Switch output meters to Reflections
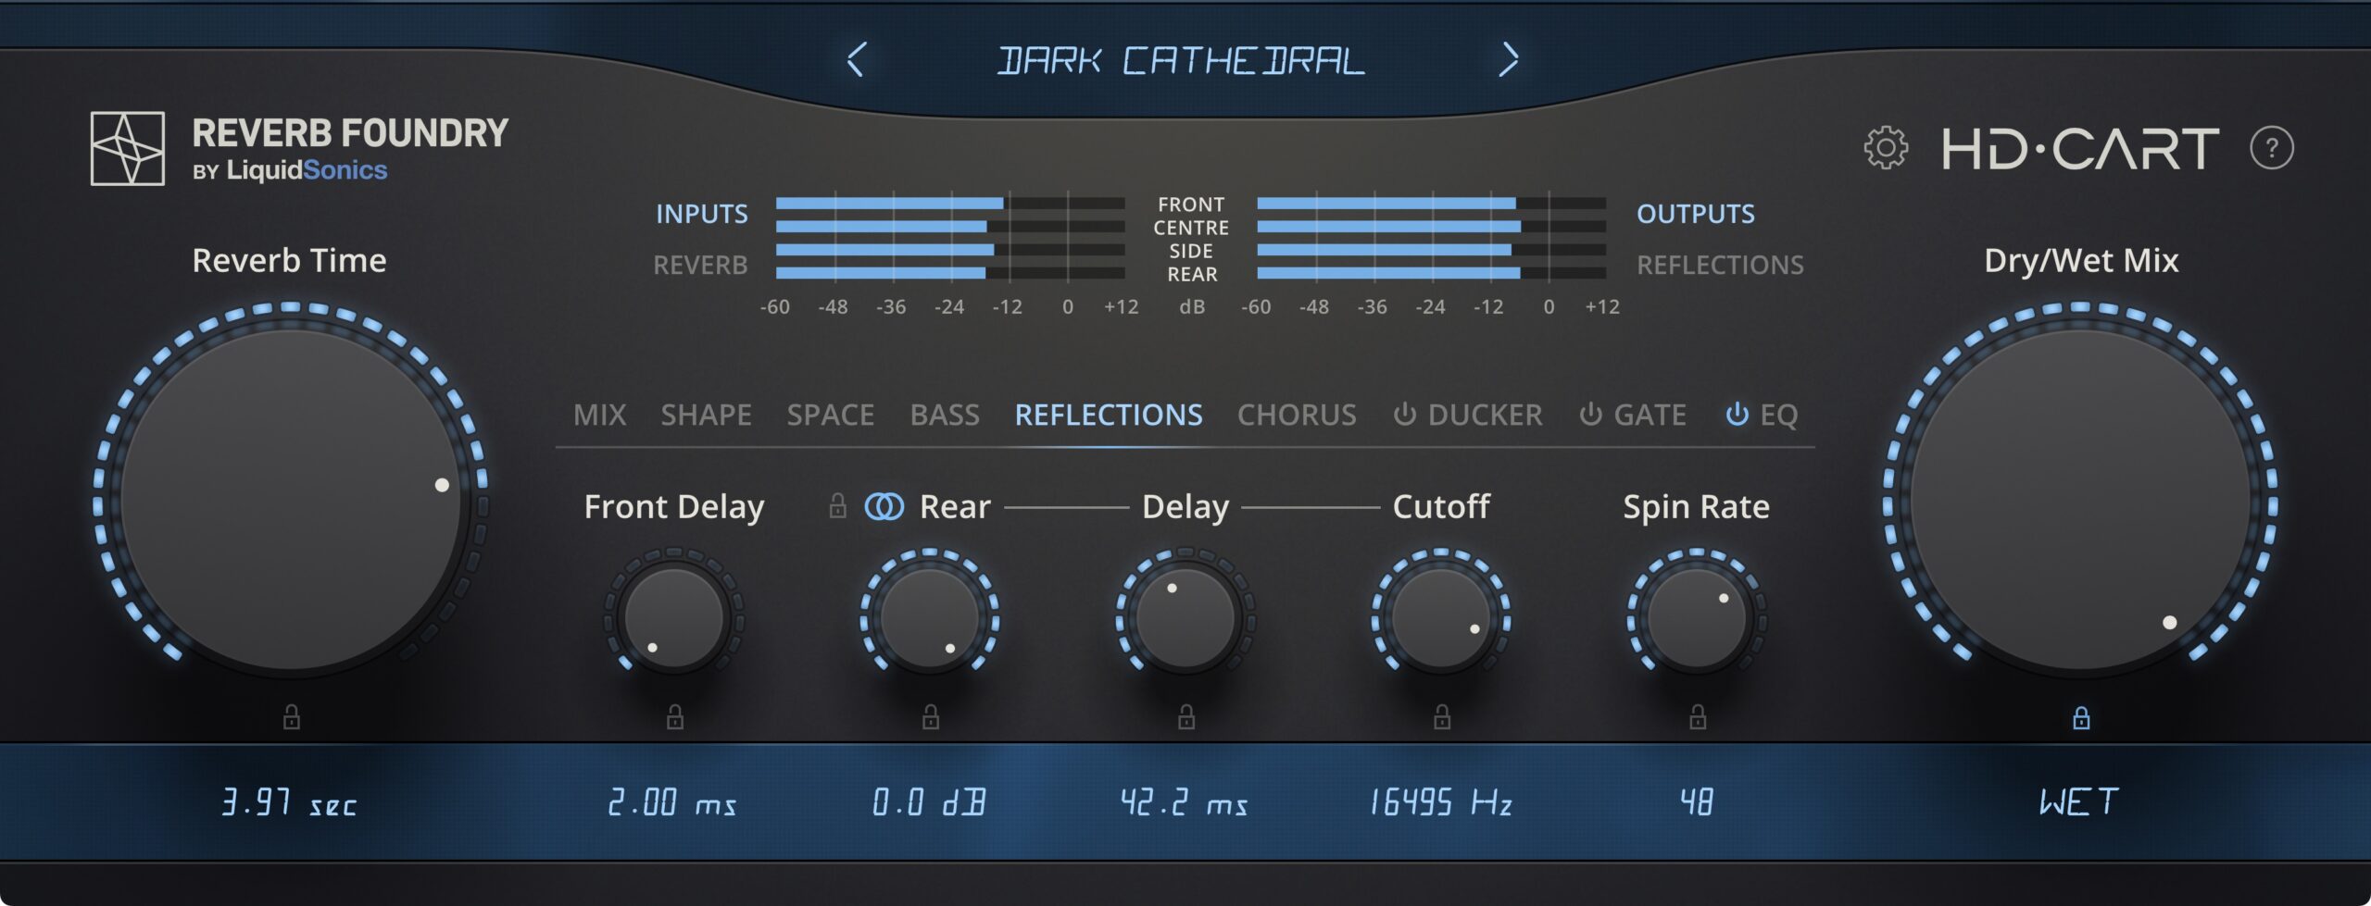Viewport: 2371px width, 906px height. pos(1719,266)
